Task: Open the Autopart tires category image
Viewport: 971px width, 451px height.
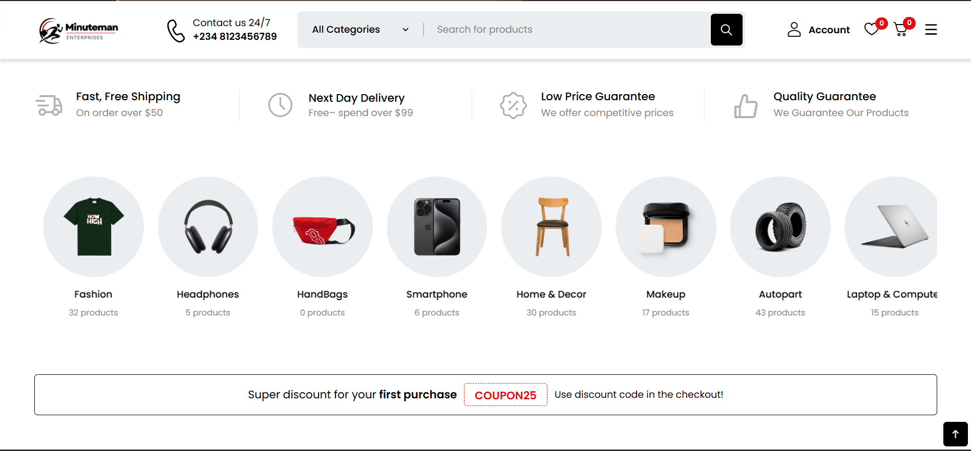Action: (780, 227)
